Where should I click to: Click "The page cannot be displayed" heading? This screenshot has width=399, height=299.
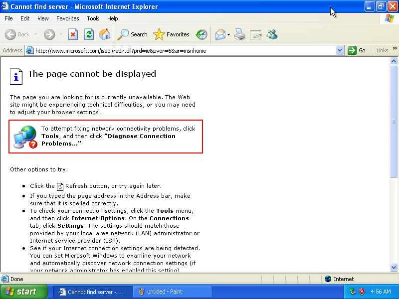92,74
